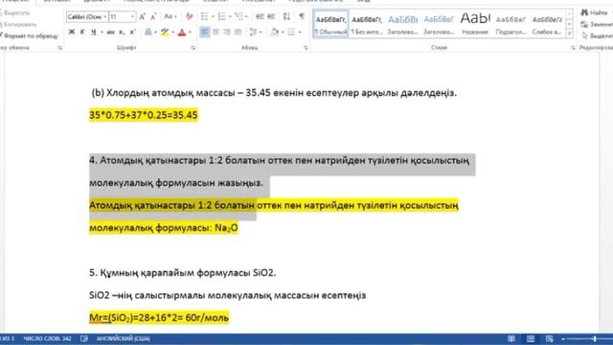Open highlight color dropdown arrow
The height and width of the screenshot is (345, 613).
173,33
